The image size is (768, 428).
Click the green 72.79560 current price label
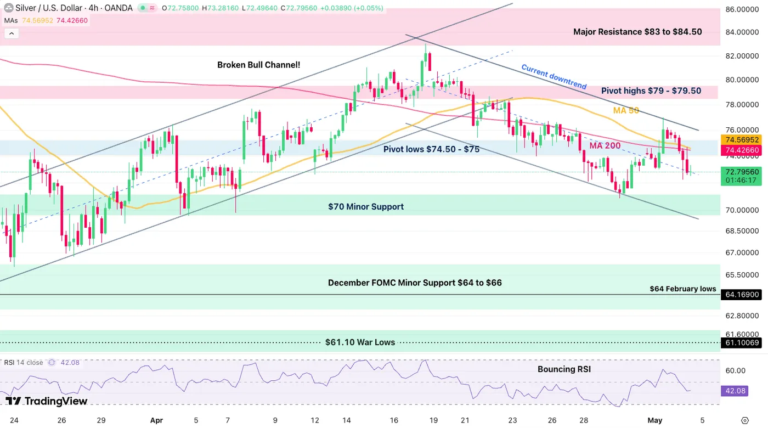[x=743, y=172]
